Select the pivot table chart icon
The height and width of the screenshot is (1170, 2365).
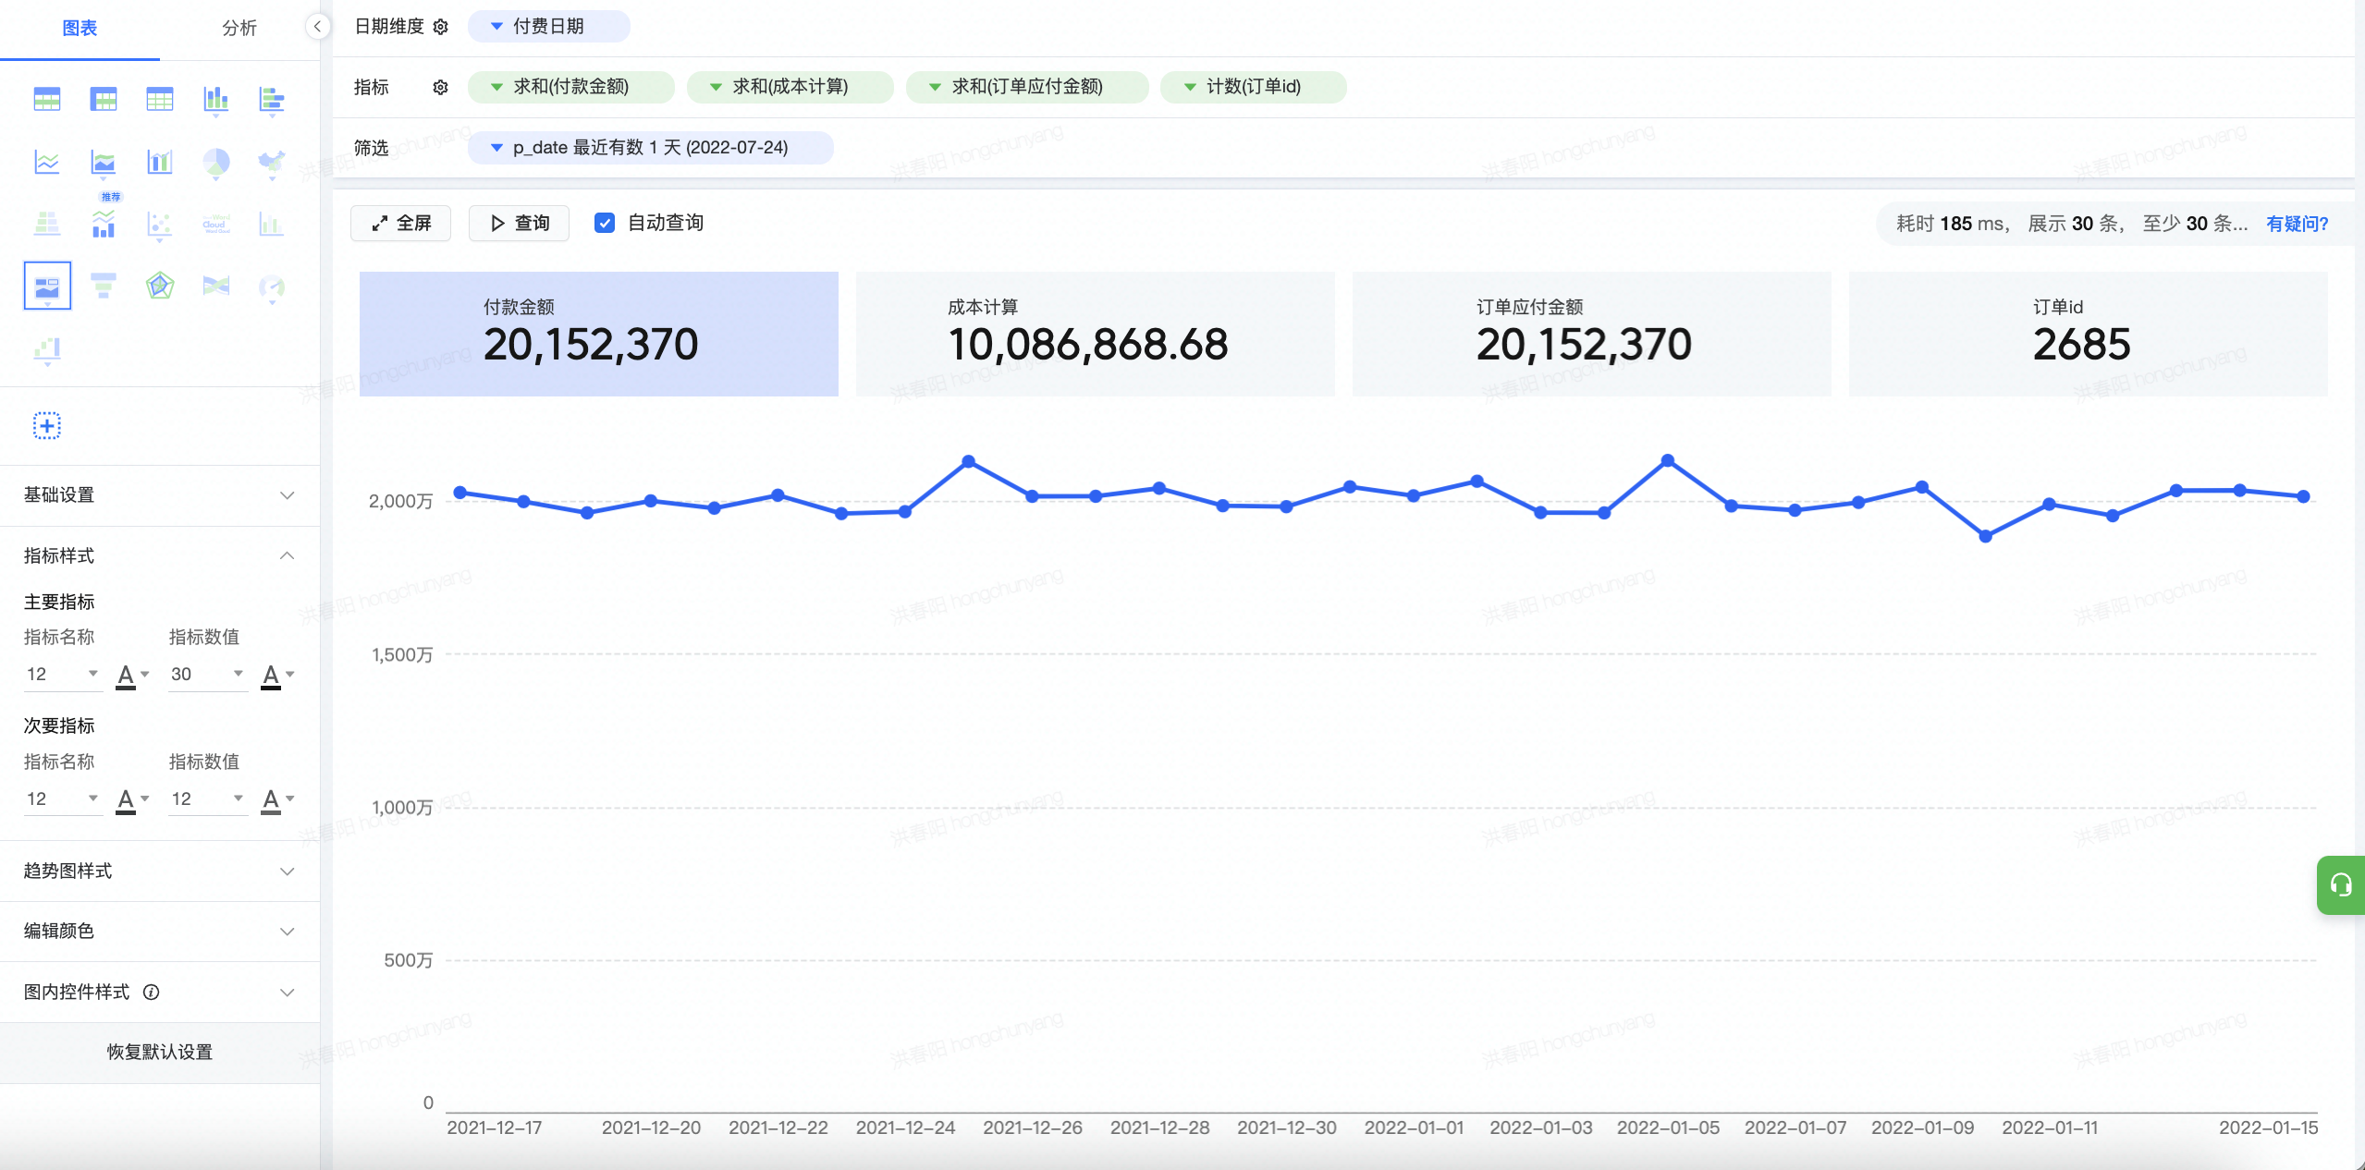pos(104,99)
